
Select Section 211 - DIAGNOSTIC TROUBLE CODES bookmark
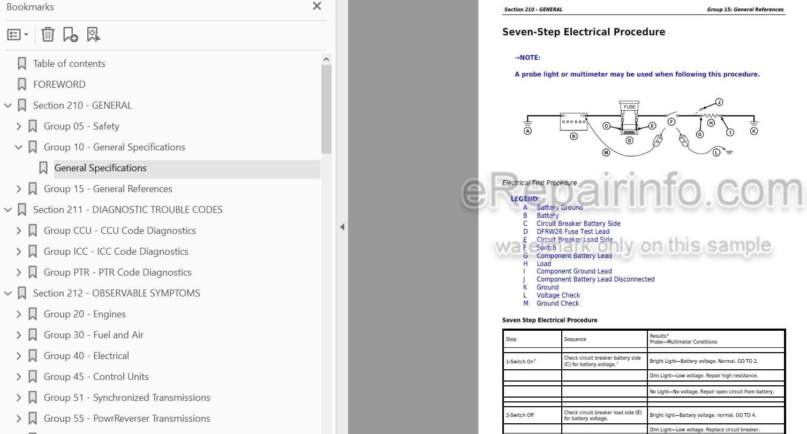[127, 210]
